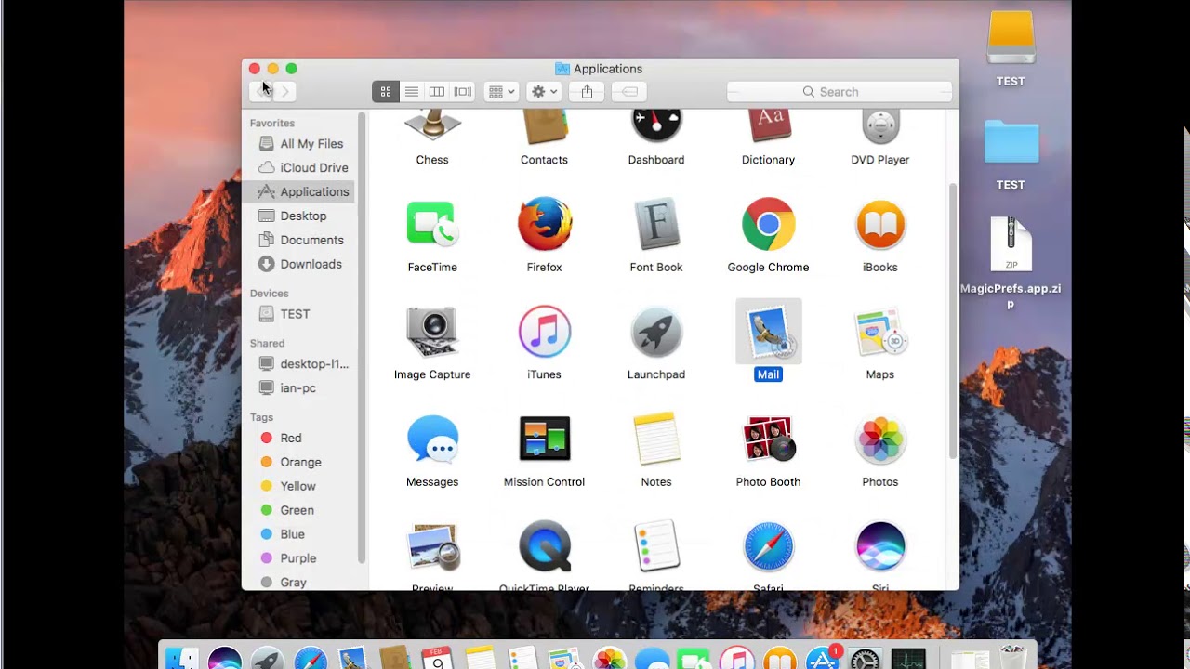Screen dimensions: 1190x669
Task: Click the sidebar vertical scrollbar
Action: (x=362, y=339)
